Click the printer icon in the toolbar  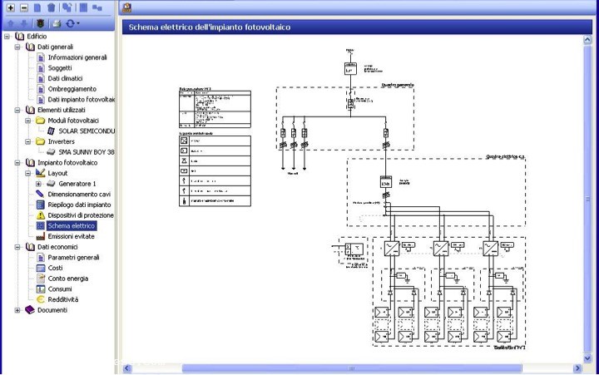pyautogui.click(x=56, y=23)
